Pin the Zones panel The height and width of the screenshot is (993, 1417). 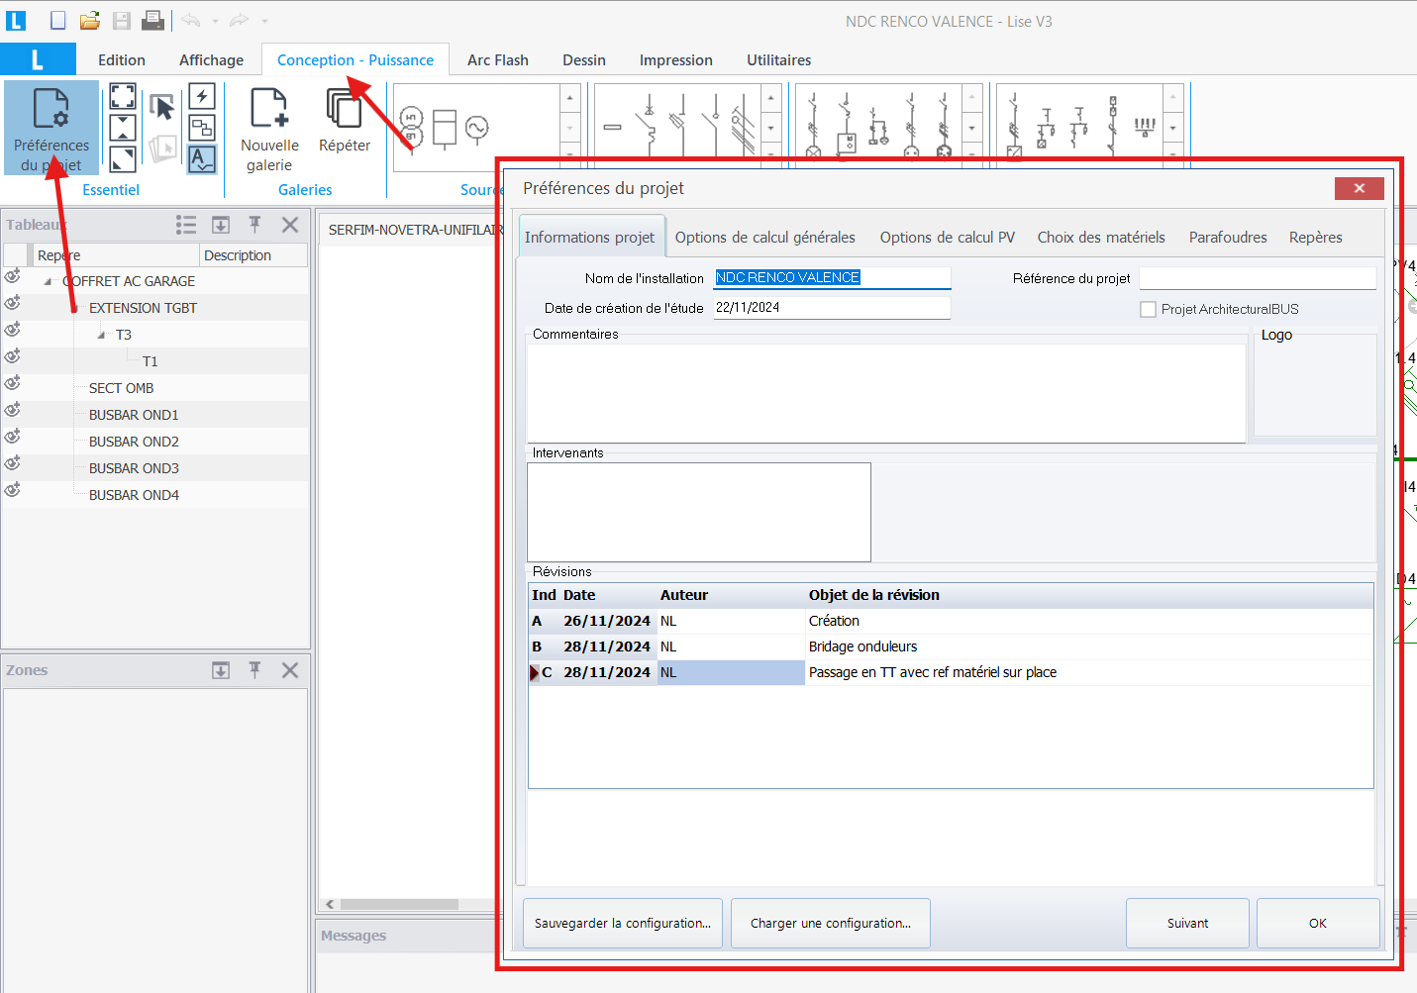click(x=254, y=670)
